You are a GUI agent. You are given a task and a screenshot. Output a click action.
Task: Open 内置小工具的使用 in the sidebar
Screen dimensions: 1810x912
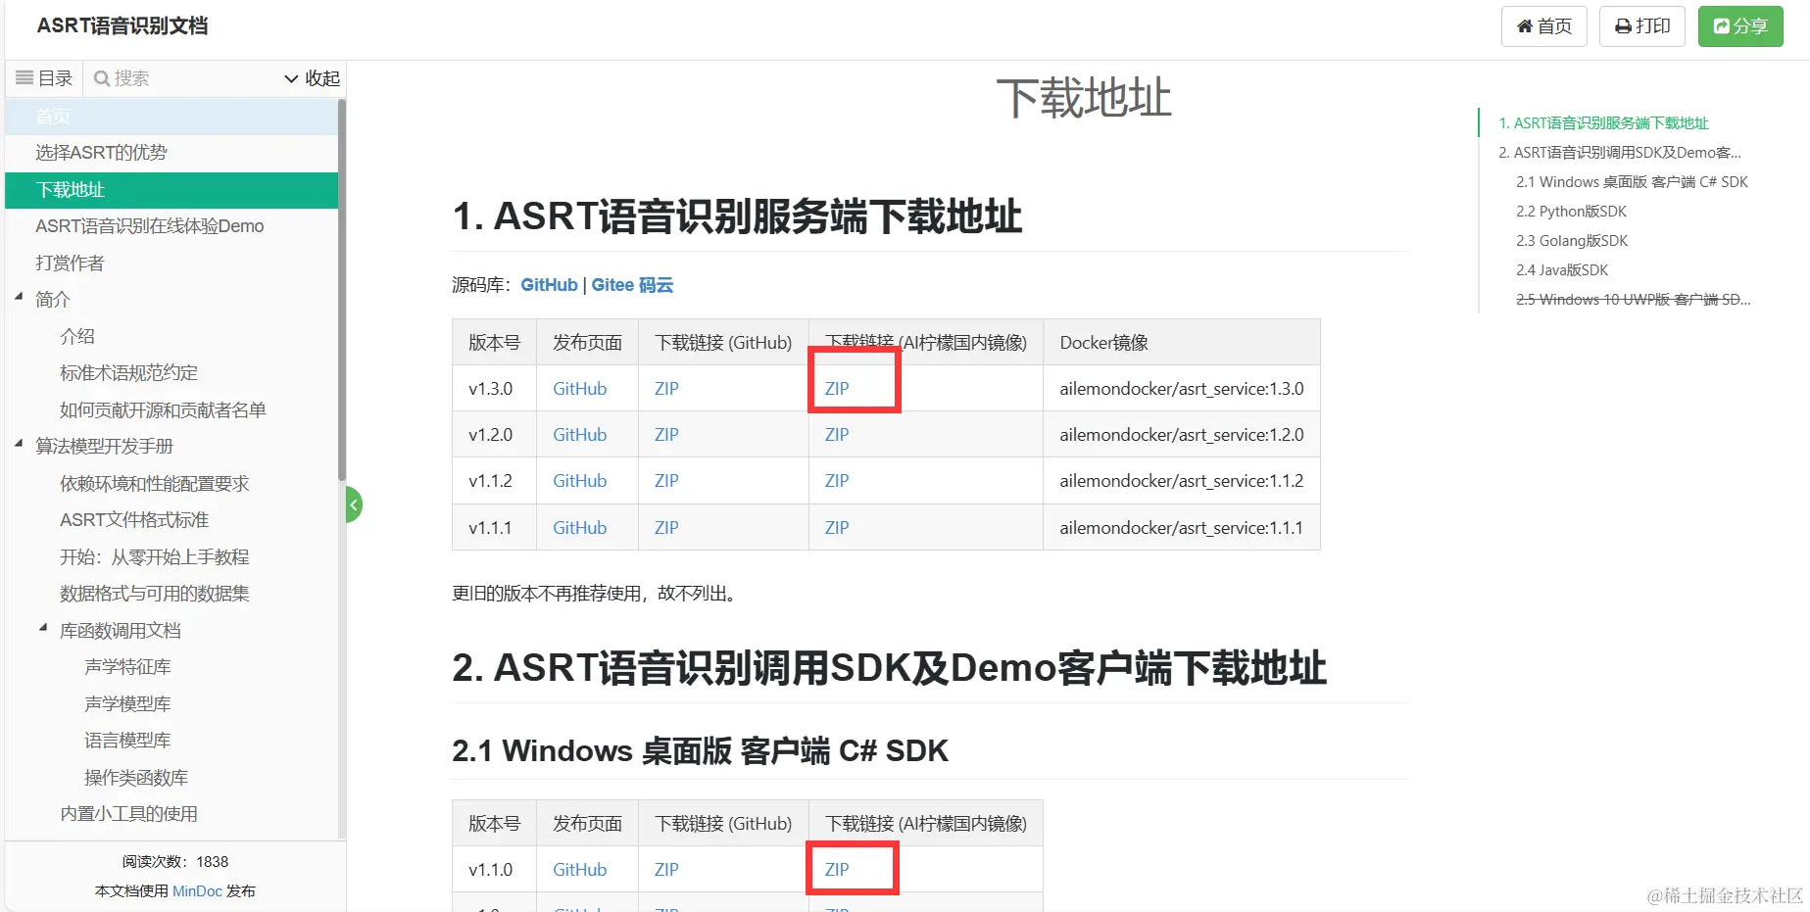click(x=128, y=814)
